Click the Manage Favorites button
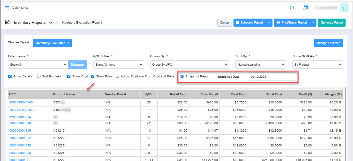Viewport: 353px width, 161px height. pos(328,43)
